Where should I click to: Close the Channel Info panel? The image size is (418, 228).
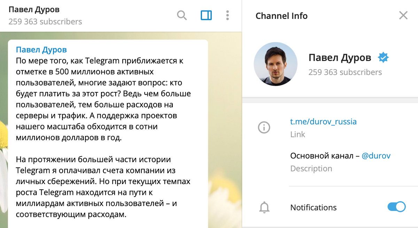point(403,15)
